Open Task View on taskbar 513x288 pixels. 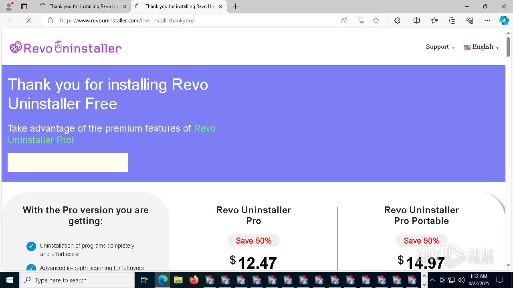144,280
